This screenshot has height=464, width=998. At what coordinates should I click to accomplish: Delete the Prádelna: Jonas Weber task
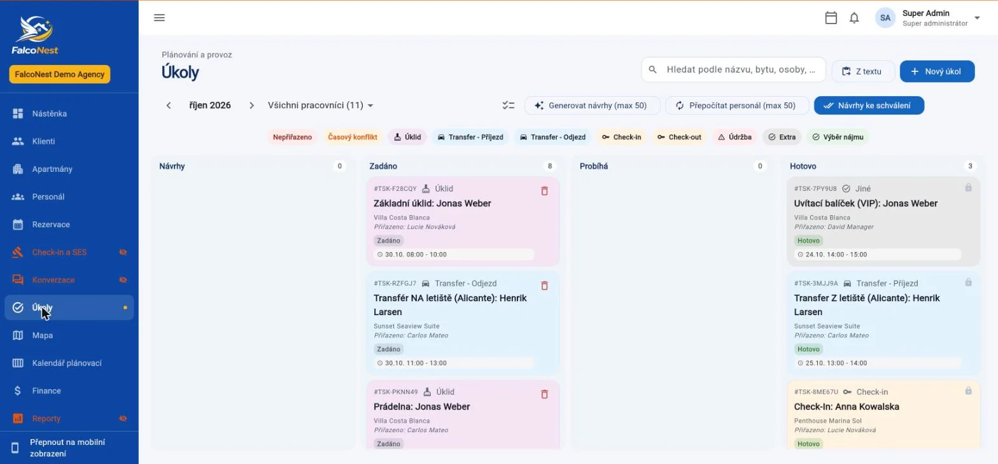[544, 394]
